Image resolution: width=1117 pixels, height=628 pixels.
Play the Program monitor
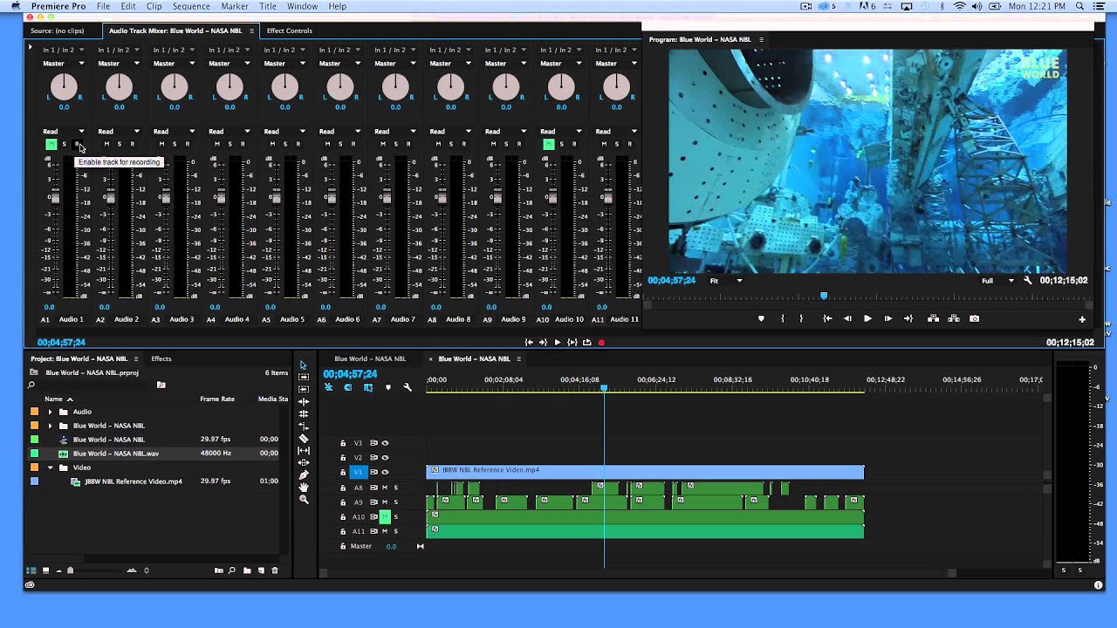click(x=867, y=319)
